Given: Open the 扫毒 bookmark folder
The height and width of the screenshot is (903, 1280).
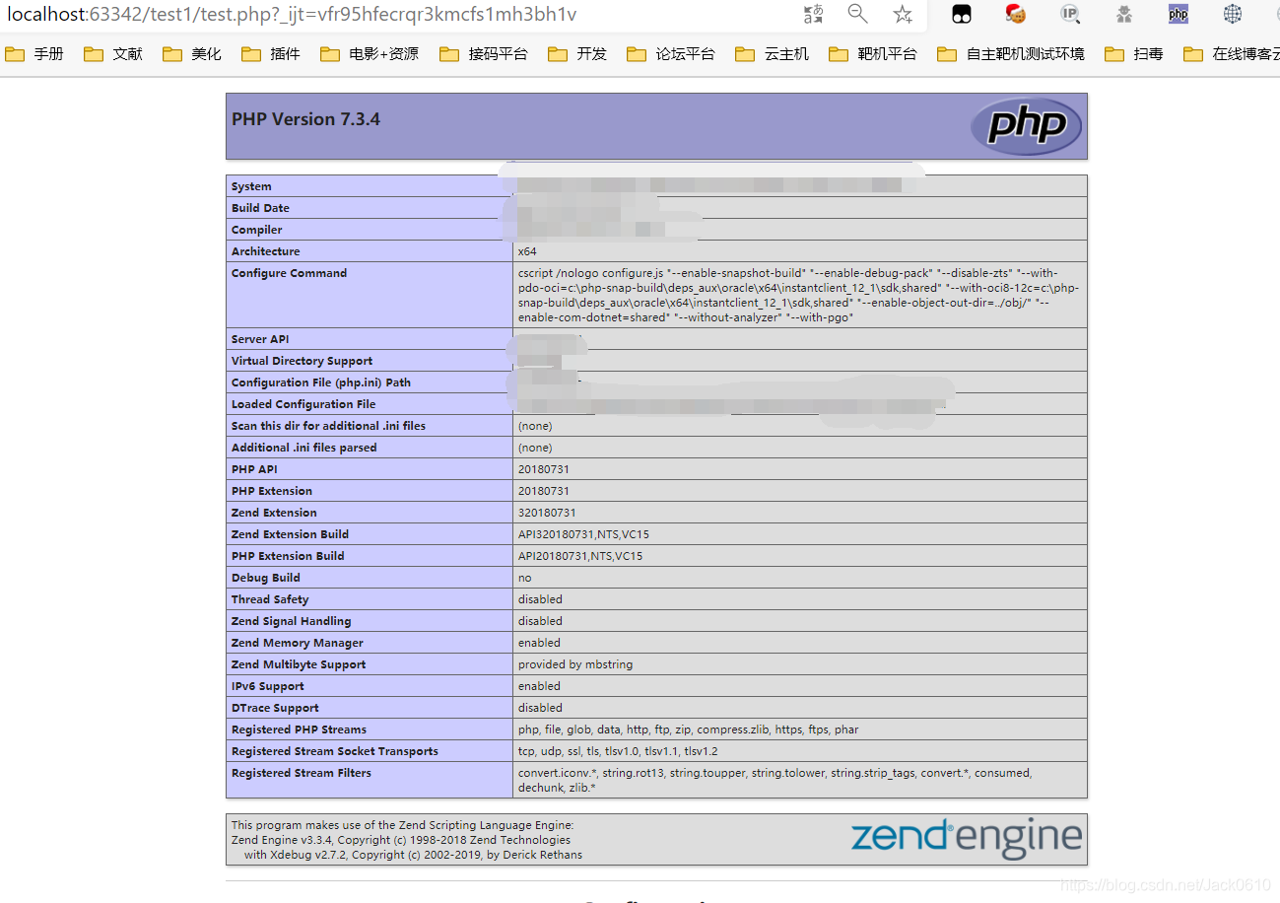Looking at the screenshot, I should coord(1134,54).
